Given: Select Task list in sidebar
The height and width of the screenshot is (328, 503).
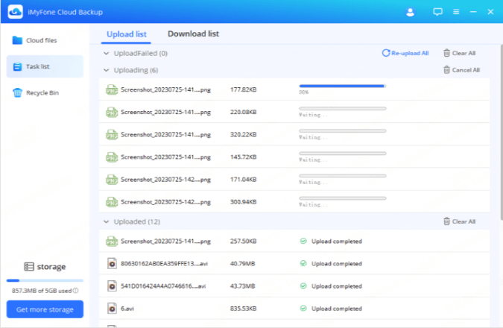Looking at the screenshot, I should [45, 66].
